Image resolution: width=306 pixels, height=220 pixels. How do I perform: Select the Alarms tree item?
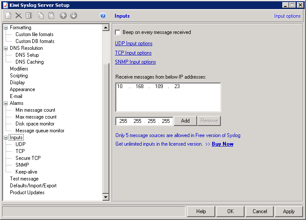(17, 103)
